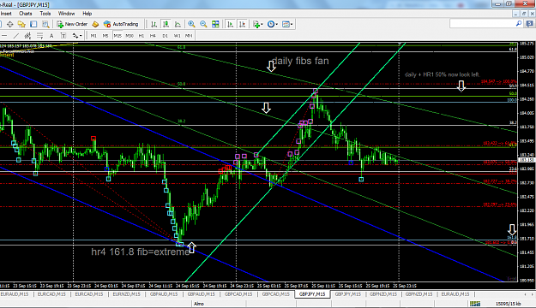This screenshot has width=536, height=308.
Task: Select the active GBPJPY,M15 chart tab
Action: 312,294
